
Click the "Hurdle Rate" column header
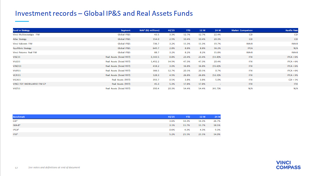tap(291, 30)
